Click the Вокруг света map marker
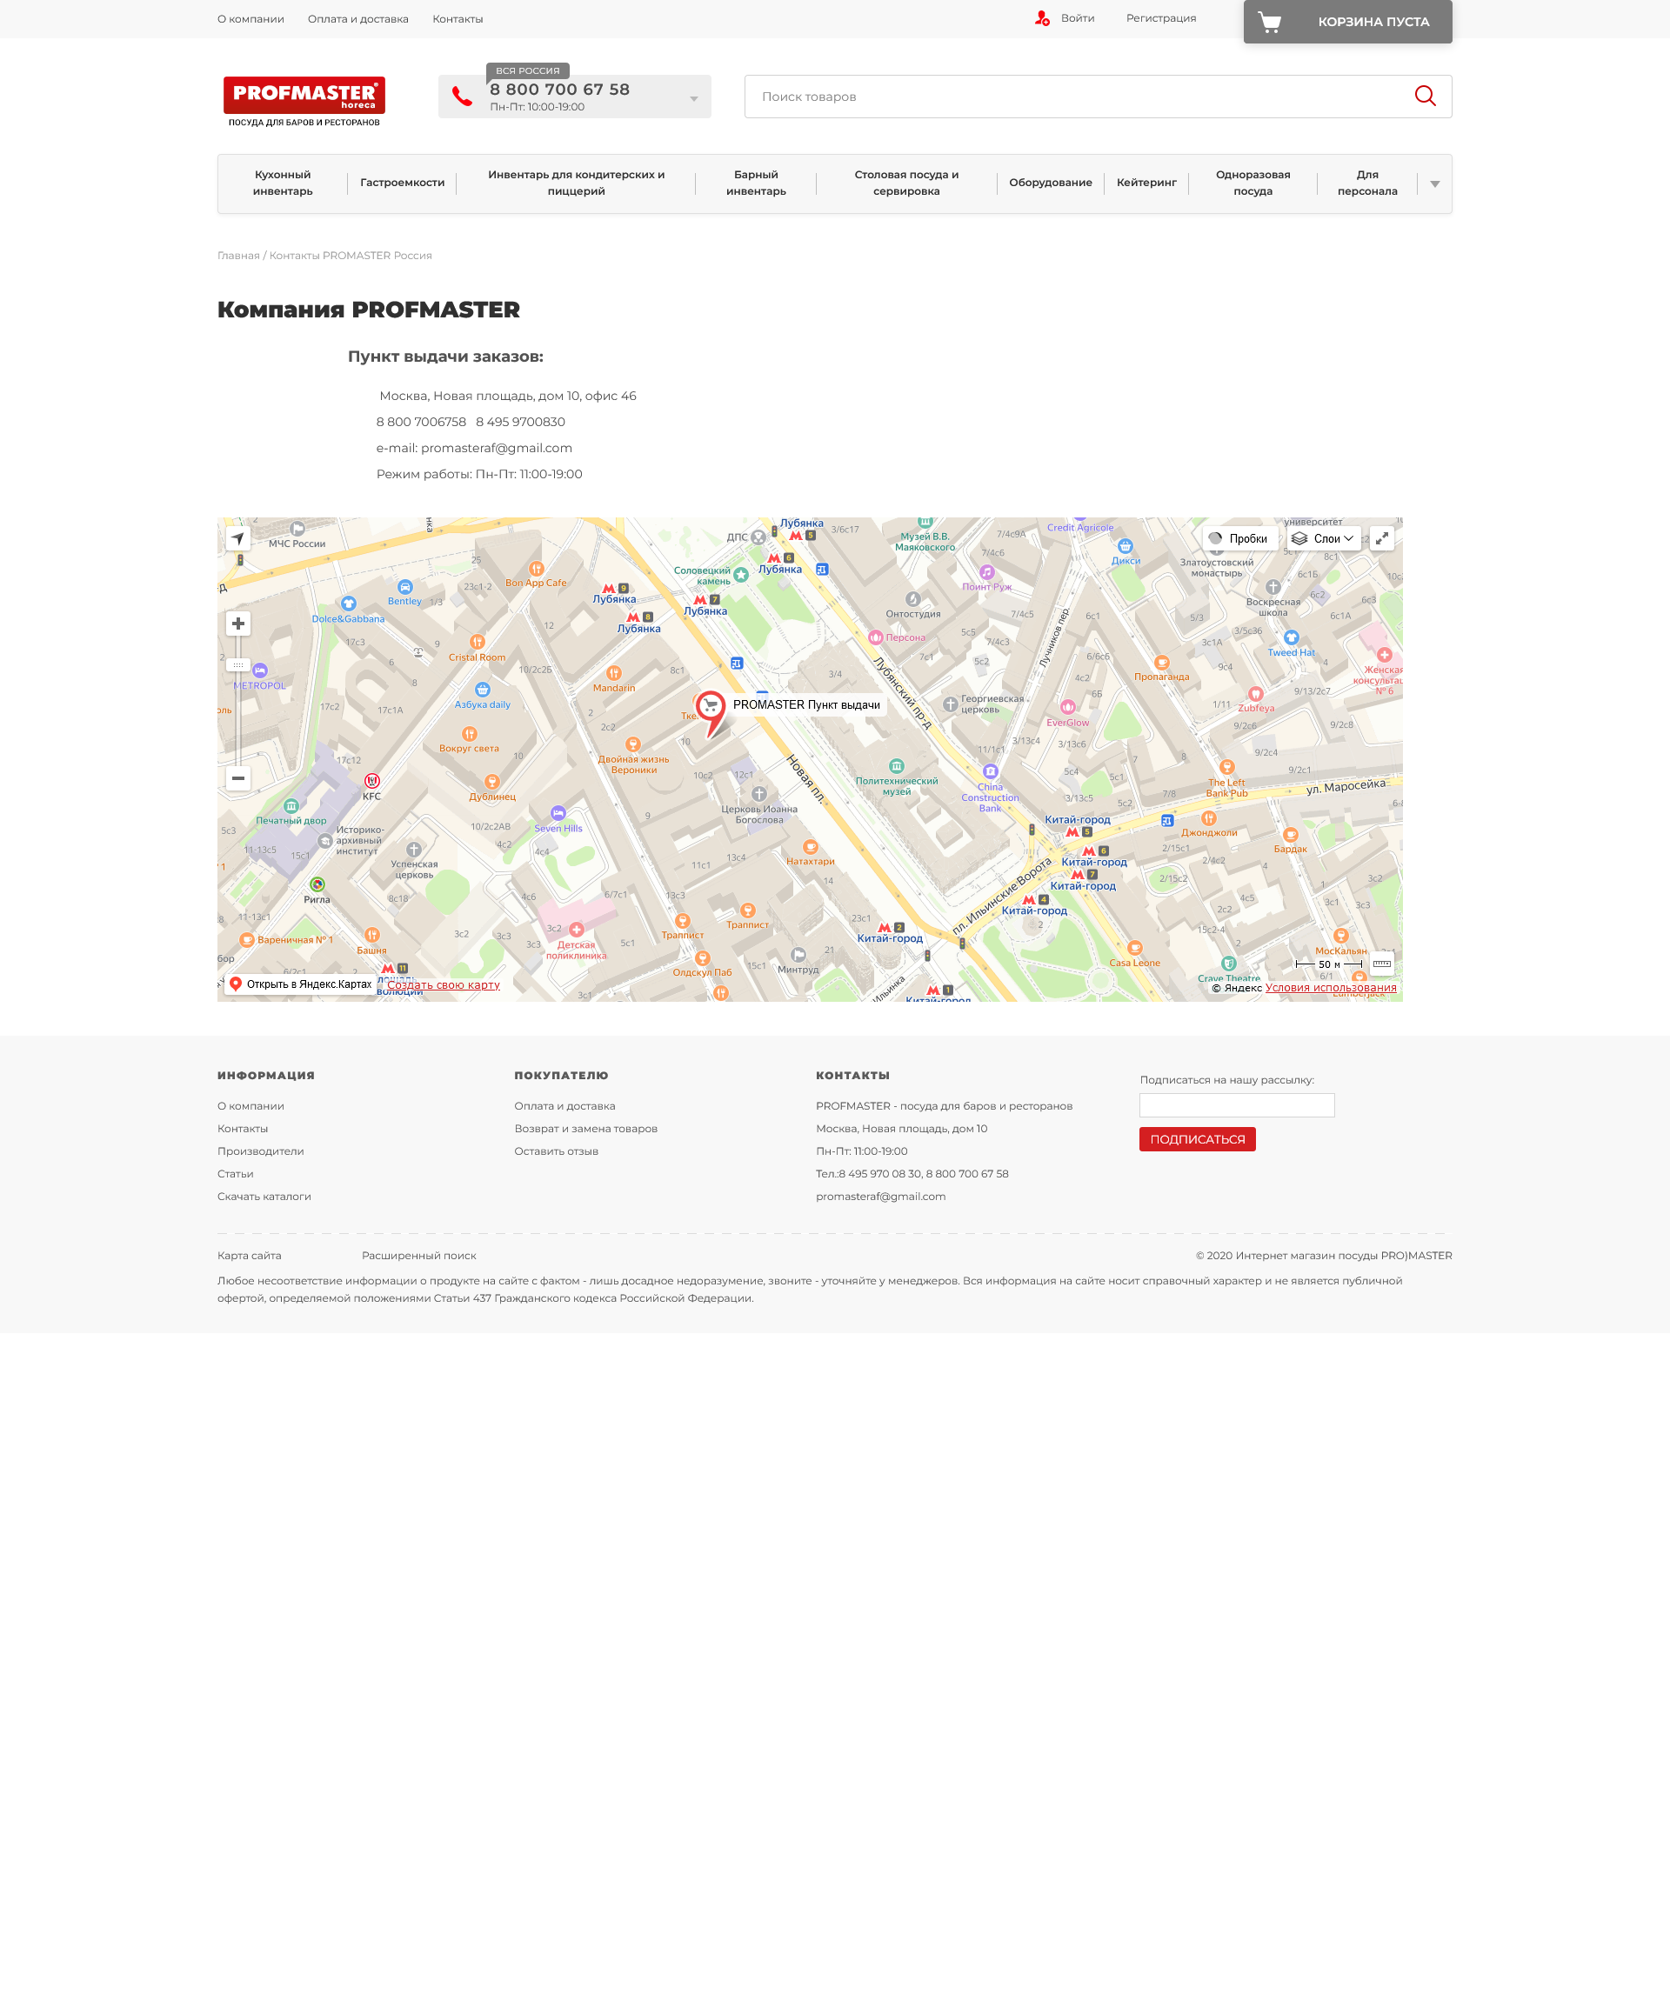Image resolution: width=1670 pixels, height=2001 pixels. [469, 734]
